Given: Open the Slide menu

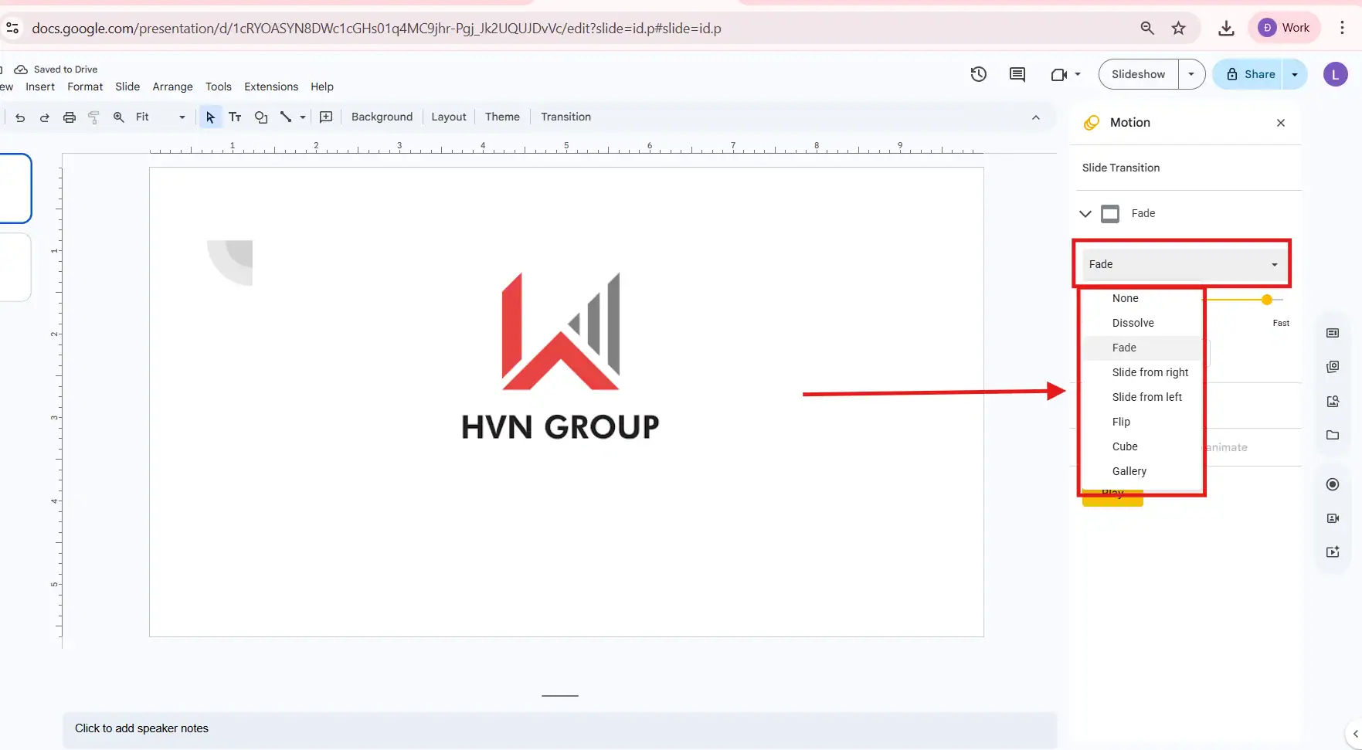Looking at the screenshot, I should (x=127, y=87).
